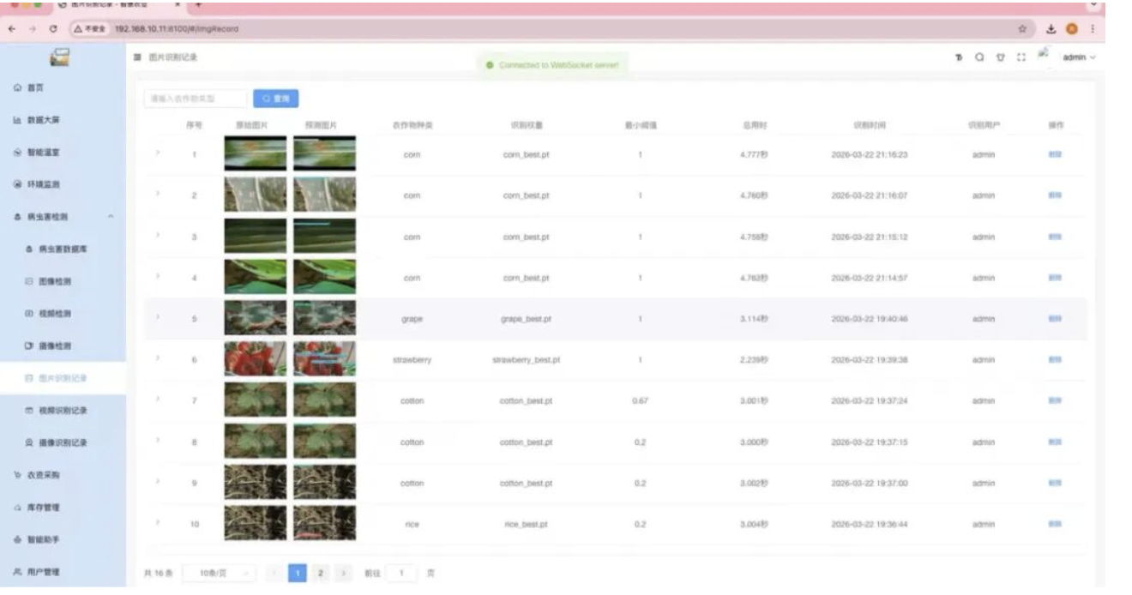Image resolution: width=1132 pixels, height=595 pixels.
Task: Expand row 8 details chevron
Action: click(158, 442)
